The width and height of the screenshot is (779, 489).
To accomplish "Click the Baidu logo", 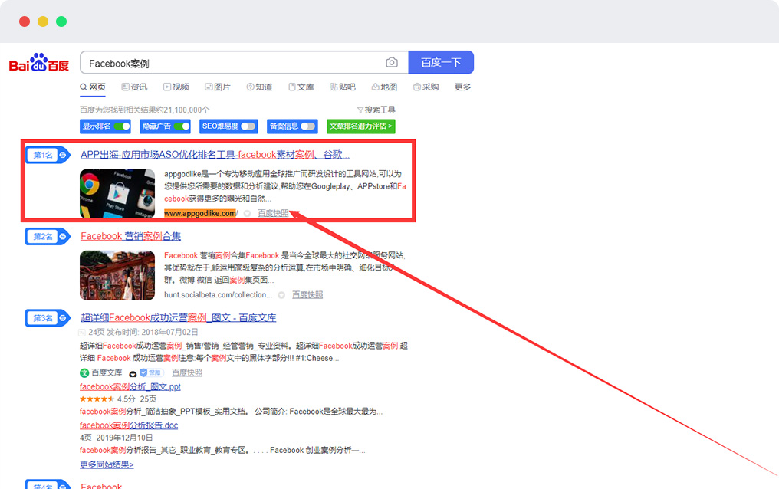I will point(39,63).
